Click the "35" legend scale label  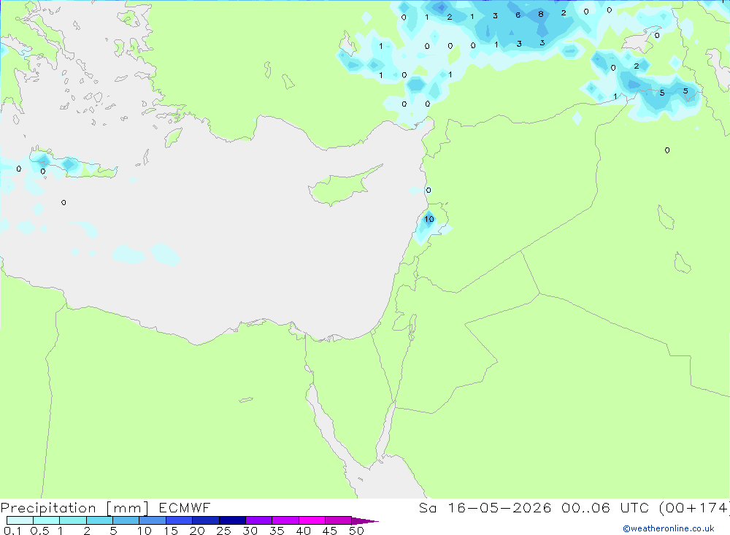[x=277, y=531]
